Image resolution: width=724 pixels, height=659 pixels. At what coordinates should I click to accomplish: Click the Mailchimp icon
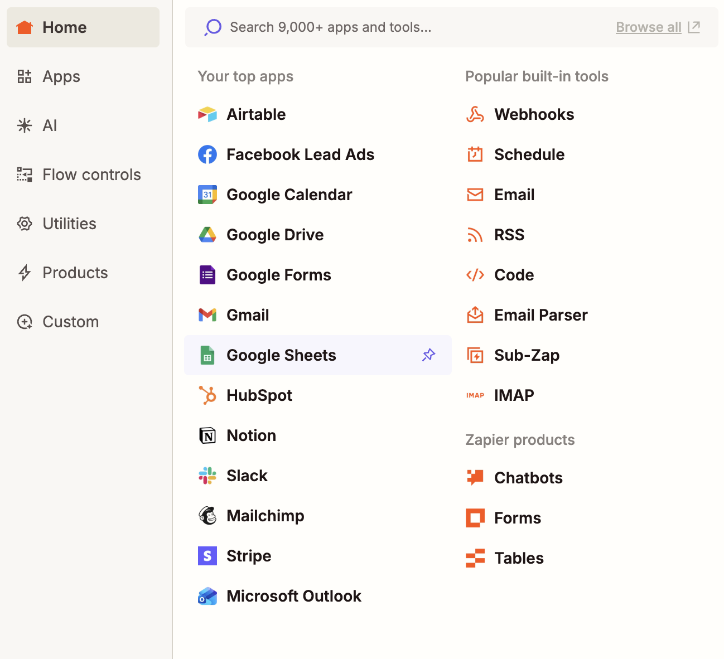(207, 516)
